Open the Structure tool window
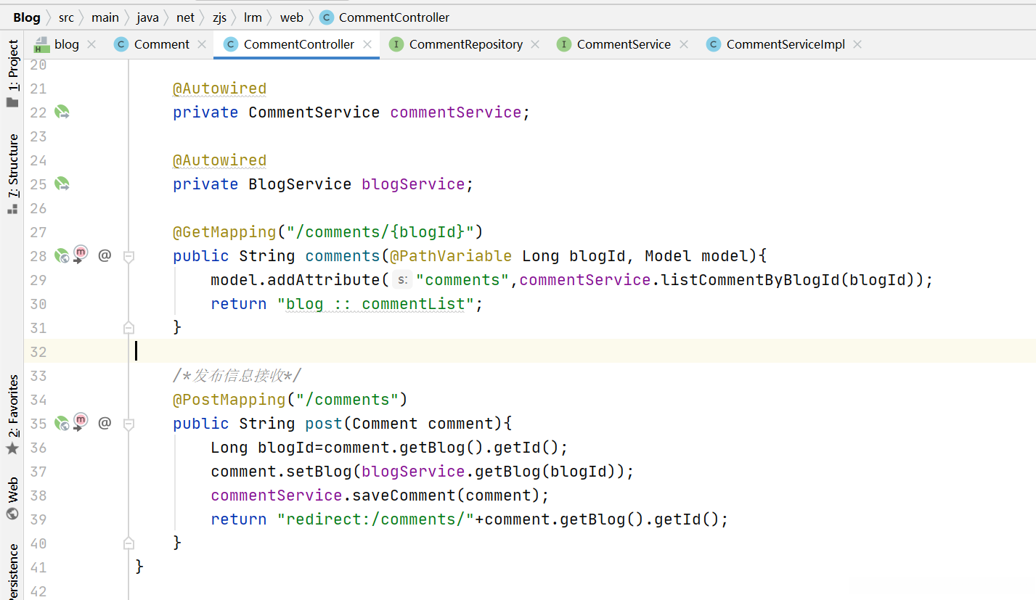Viewport: 1036px width, 600px height. point(12,174)
